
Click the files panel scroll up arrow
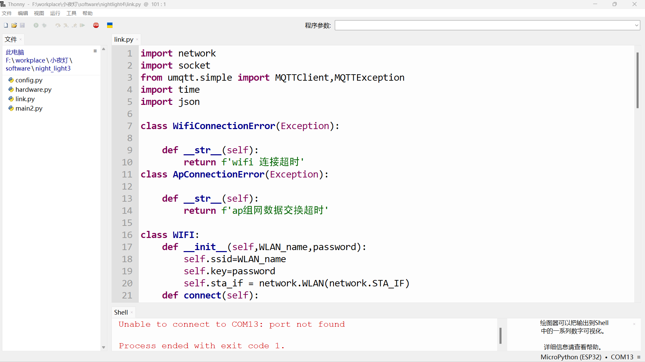pos(103,49)
